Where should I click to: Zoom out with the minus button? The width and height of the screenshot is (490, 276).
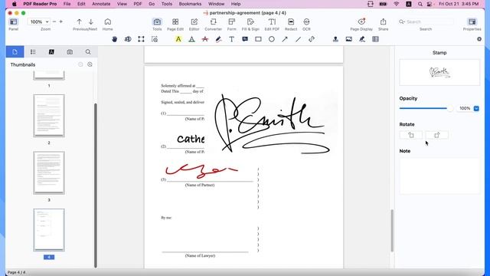click(54, 22)
